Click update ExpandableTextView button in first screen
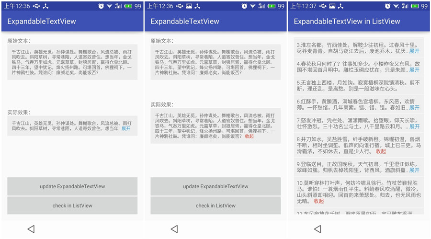 tap(72, 186)
